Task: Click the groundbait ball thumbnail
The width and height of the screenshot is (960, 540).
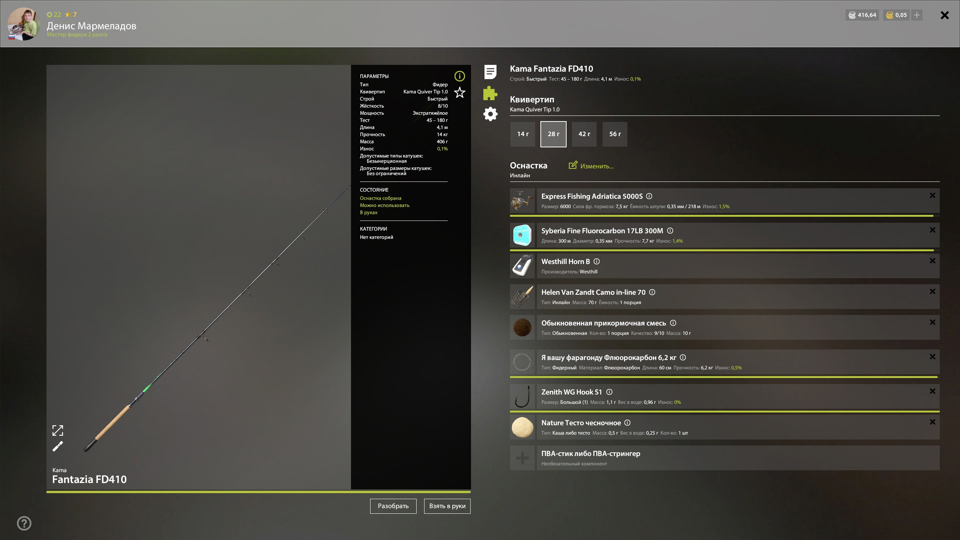Action: (x=522, y=327)
